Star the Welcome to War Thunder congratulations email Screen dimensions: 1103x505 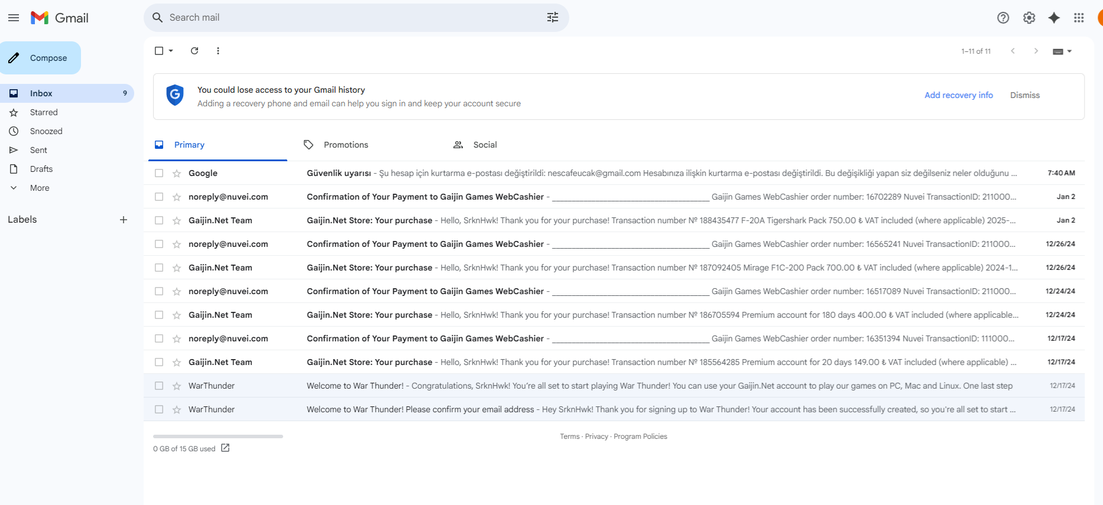[177, 386]
